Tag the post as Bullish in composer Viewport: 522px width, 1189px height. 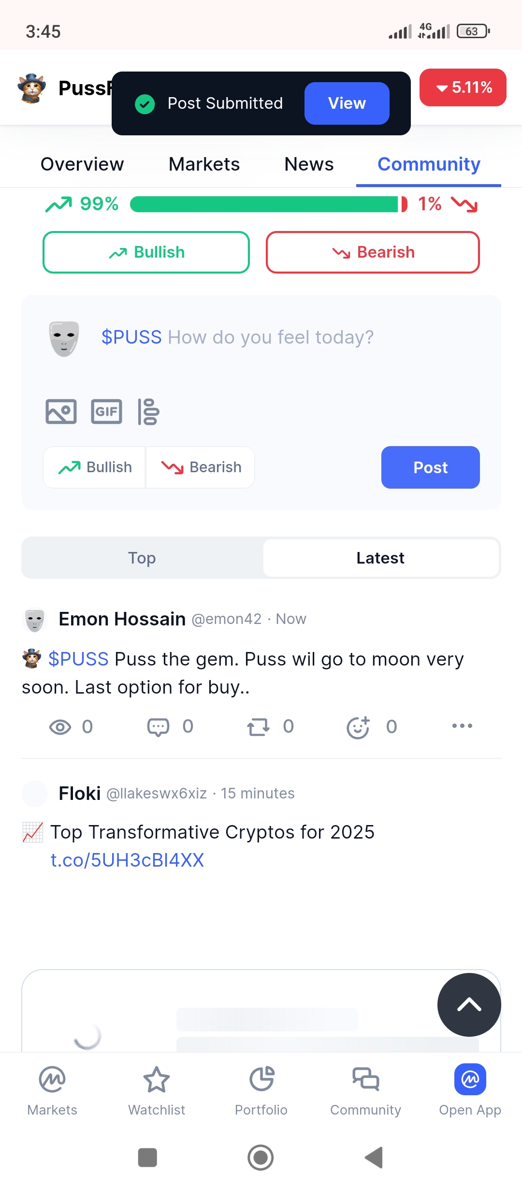95,467
